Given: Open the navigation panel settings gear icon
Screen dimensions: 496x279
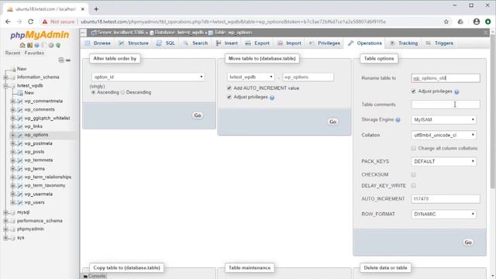Looking at the screenshot, I should point(51,45).
